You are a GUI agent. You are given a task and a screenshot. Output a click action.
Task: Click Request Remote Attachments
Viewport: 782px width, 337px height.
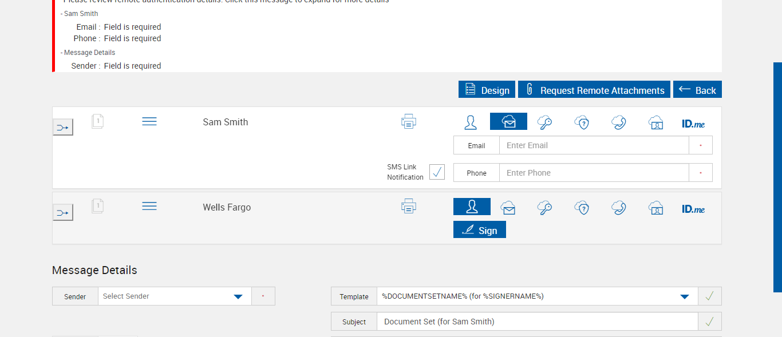coord(594,90)
